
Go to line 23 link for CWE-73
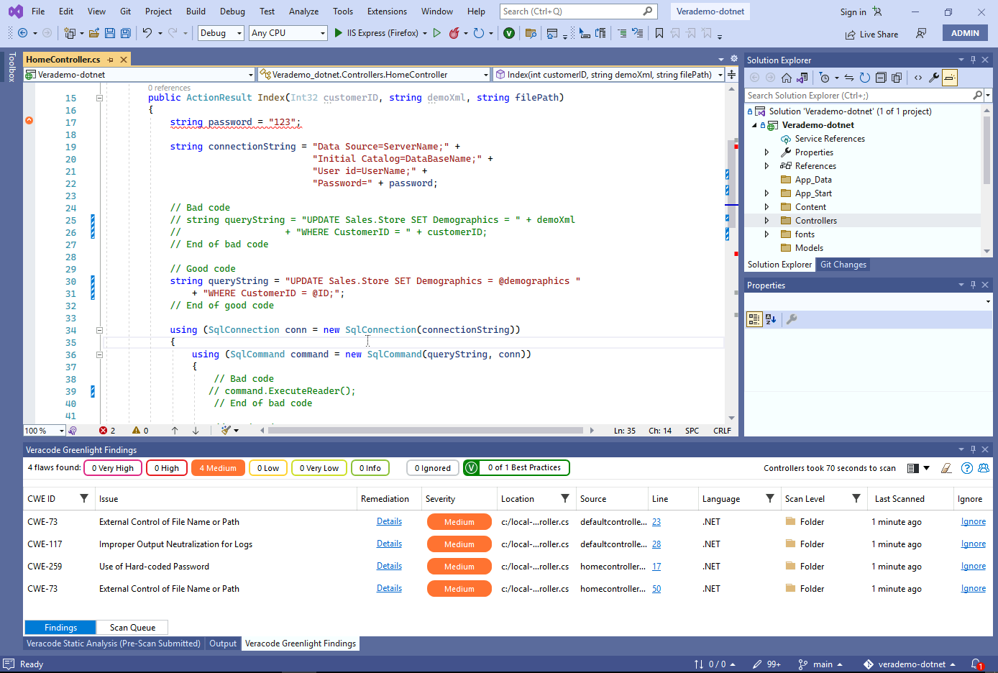tap(656, 521)
